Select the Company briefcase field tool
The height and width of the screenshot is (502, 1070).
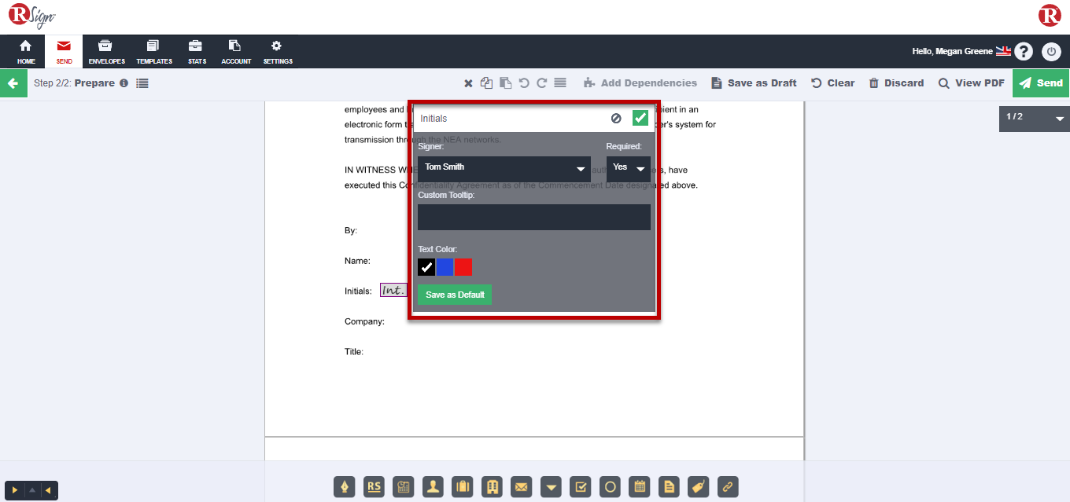462,487
